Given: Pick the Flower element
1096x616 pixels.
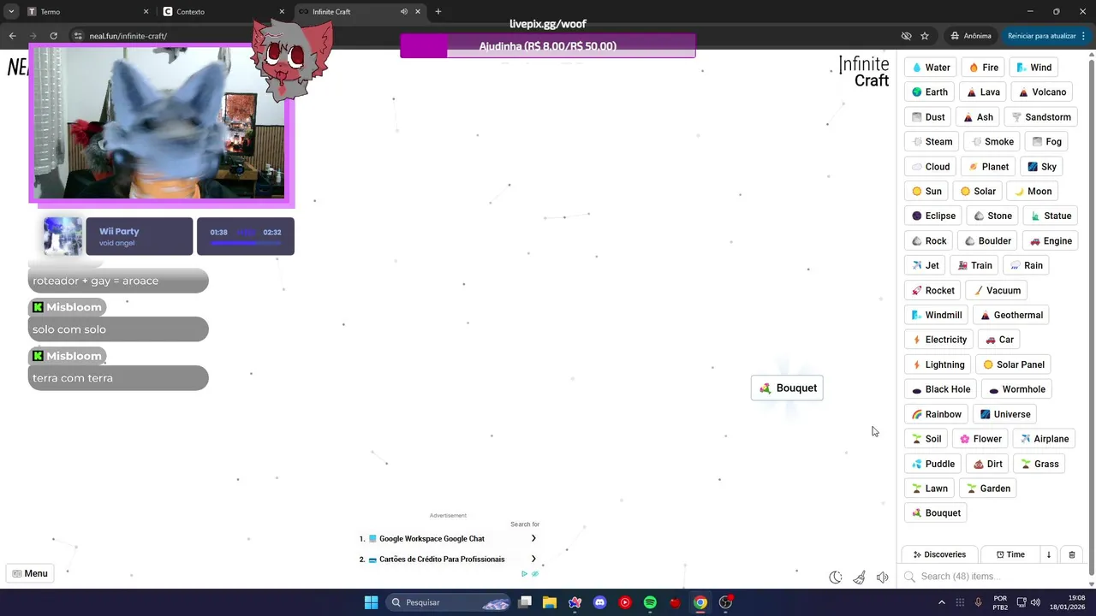Looking at the screenshot, I should click(x=980, y=439).
